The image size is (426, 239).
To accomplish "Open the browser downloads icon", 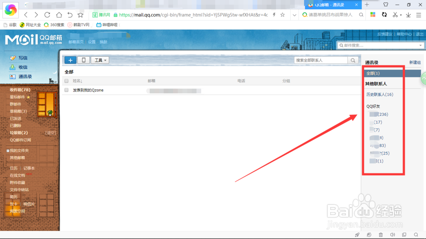I will (409, 15).
